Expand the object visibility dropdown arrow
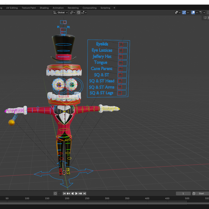The image size is (209, 209). (179, 13)
